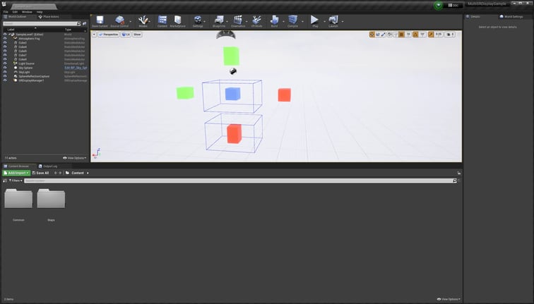Screen dimensions: 534x304
Task: Click the green circular icon in the title bar
Action: pos(439,5)
